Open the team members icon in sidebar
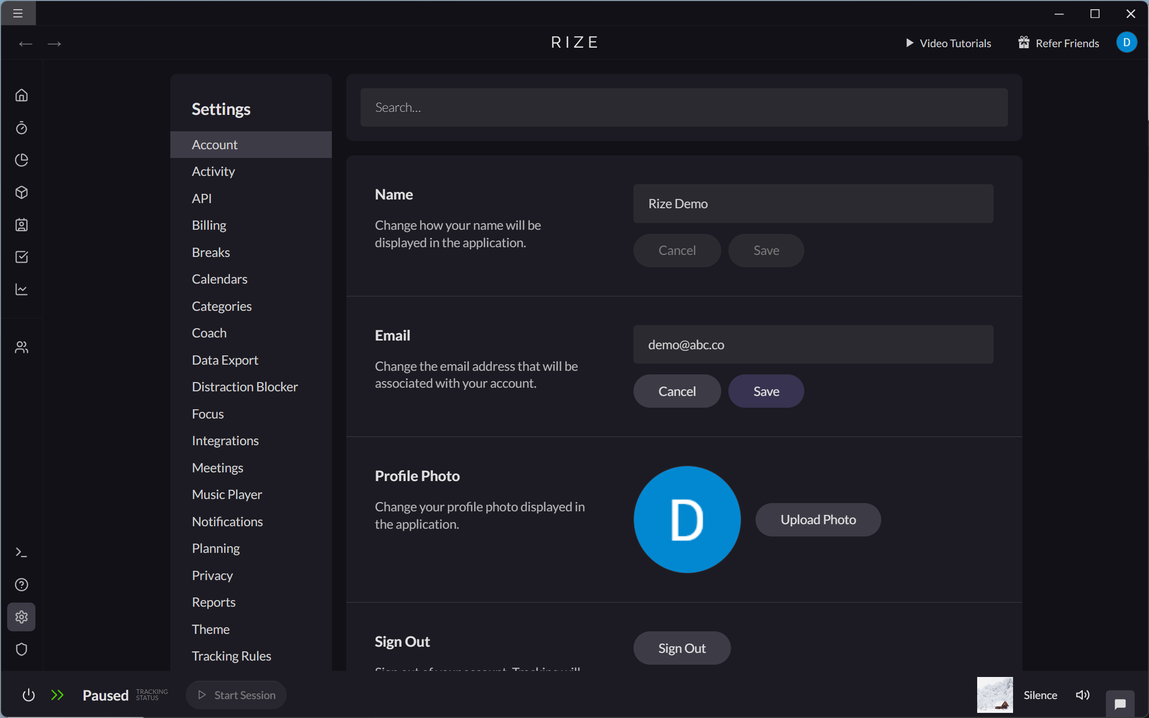The height and width of the screenshot is (718, 1149). pyautogui.click(x=22, y=347)
